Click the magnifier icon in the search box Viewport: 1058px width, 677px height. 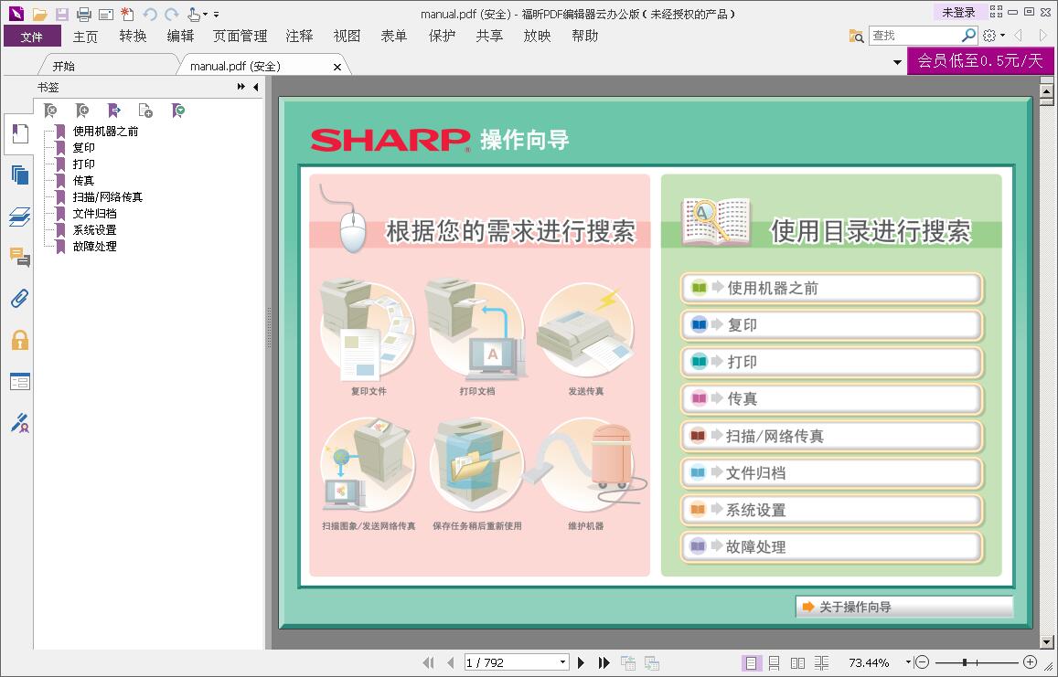click(x=969, y=35)
